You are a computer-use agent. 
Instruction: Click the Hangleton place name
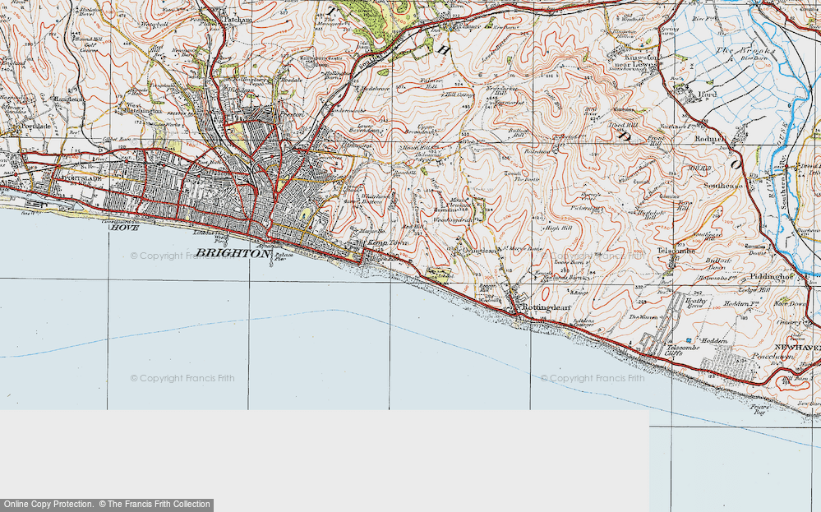click(67, 99)
